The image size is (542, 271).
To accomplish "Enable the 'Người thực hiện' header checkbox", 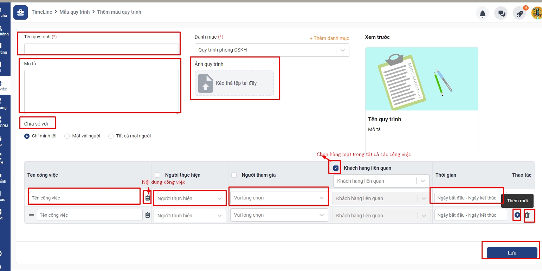I will pyautogui.click(x=157, y=175).
